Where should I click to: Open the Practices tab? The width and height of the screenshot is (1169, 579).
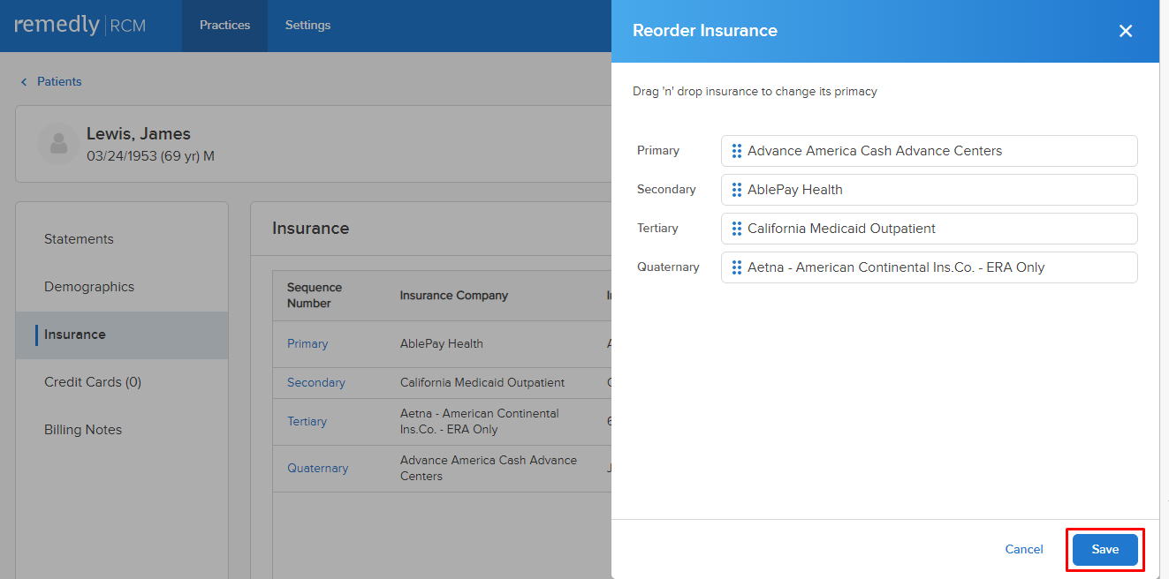(224, 26)
